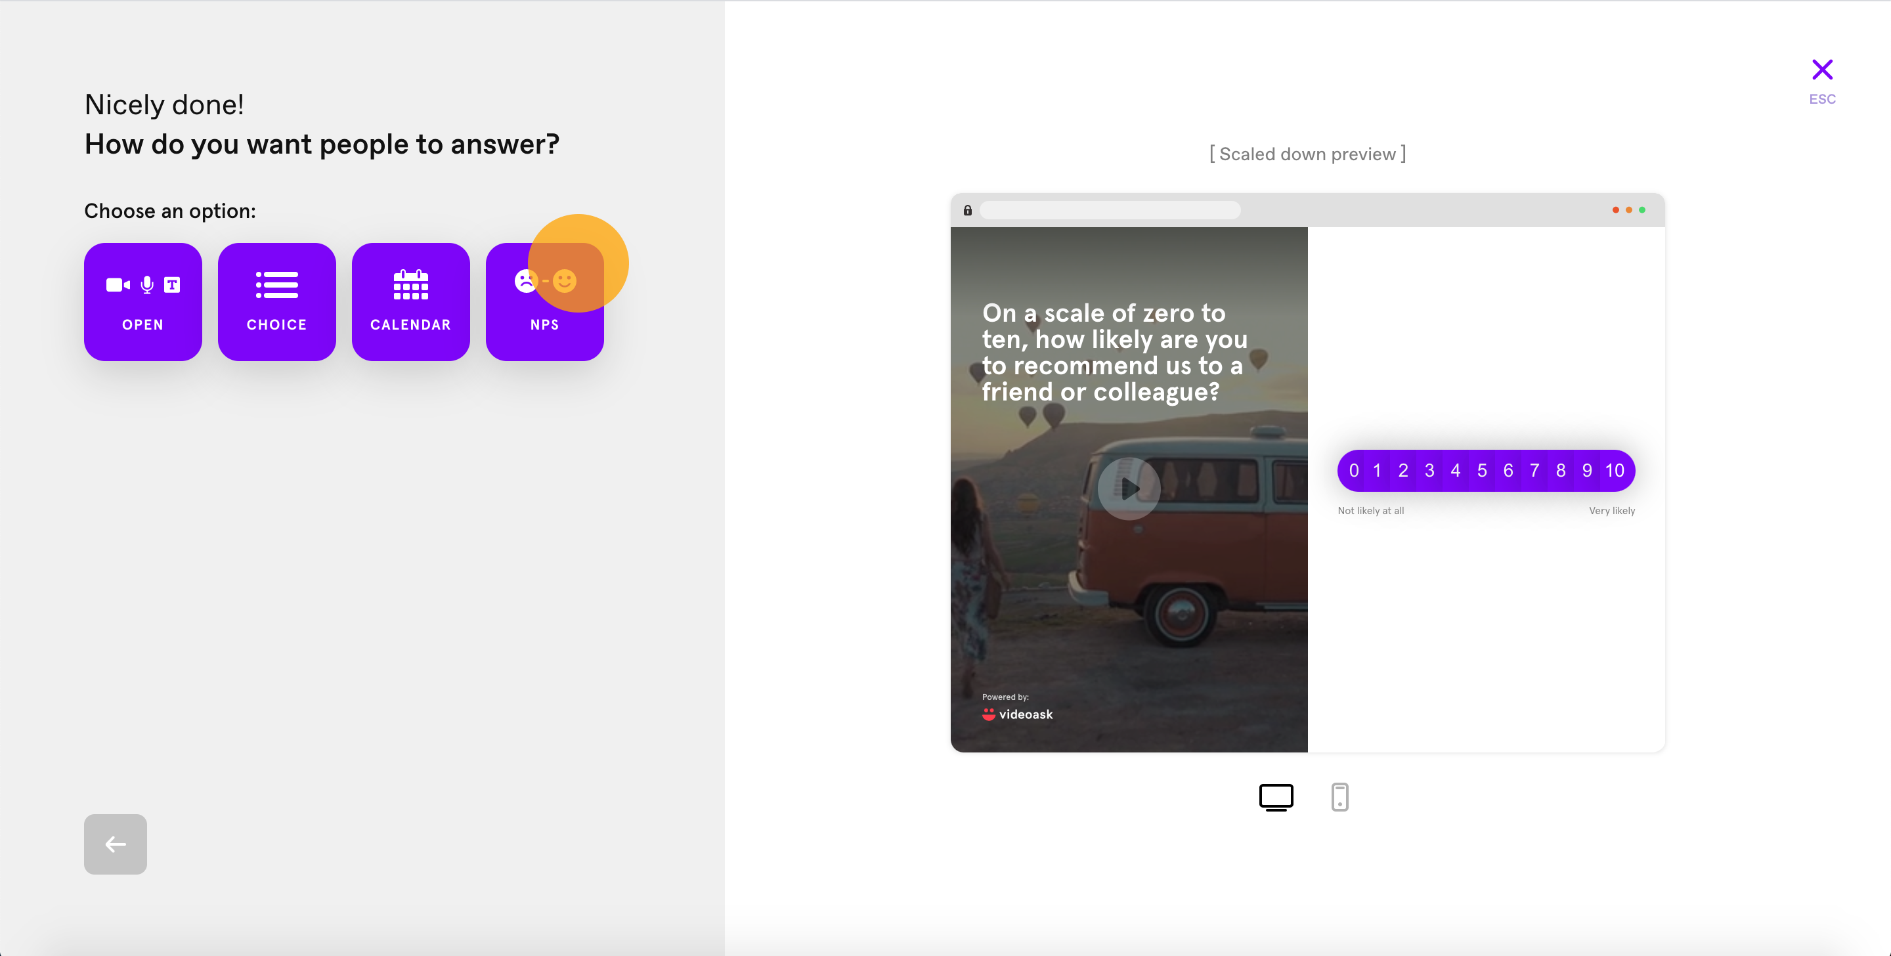
Task: Click the 'Not likely at all' label
Action: [x=1370, y=510]
